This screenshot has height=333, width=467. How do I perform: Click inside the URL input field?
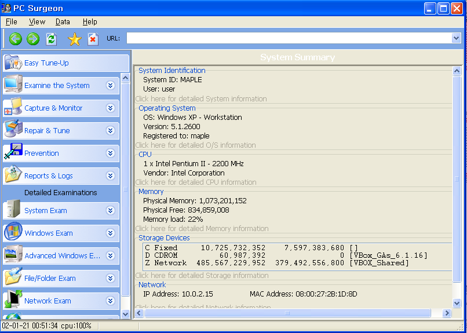[289, 38]
